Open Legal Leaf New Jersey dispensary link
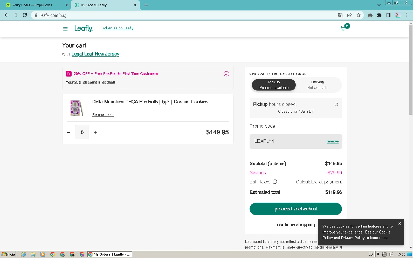 95,54
